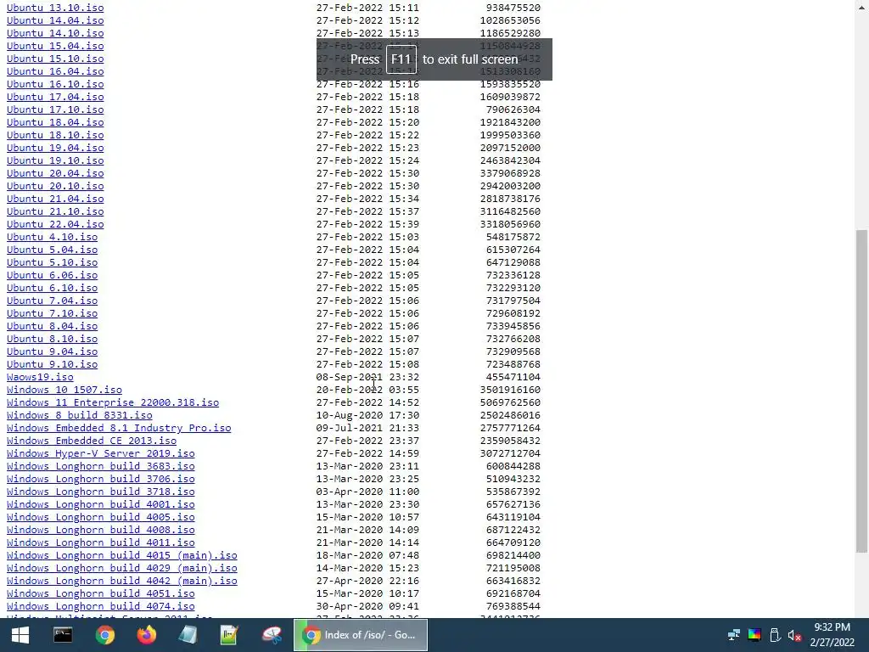Viewport: 869px width, 652px height.
Task: Open the Ubuntu_18.10.iso link
Action: tap(55, 135)
